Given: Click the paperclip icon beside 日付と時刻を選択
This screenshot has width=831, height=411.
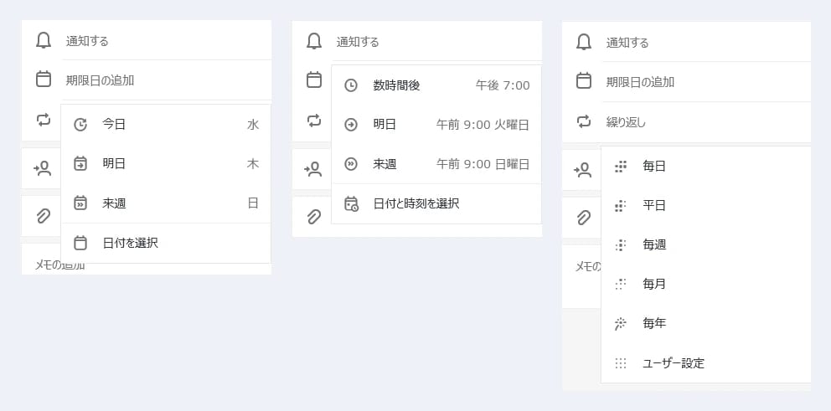Looking at the screenshot, I should (314, 216).
